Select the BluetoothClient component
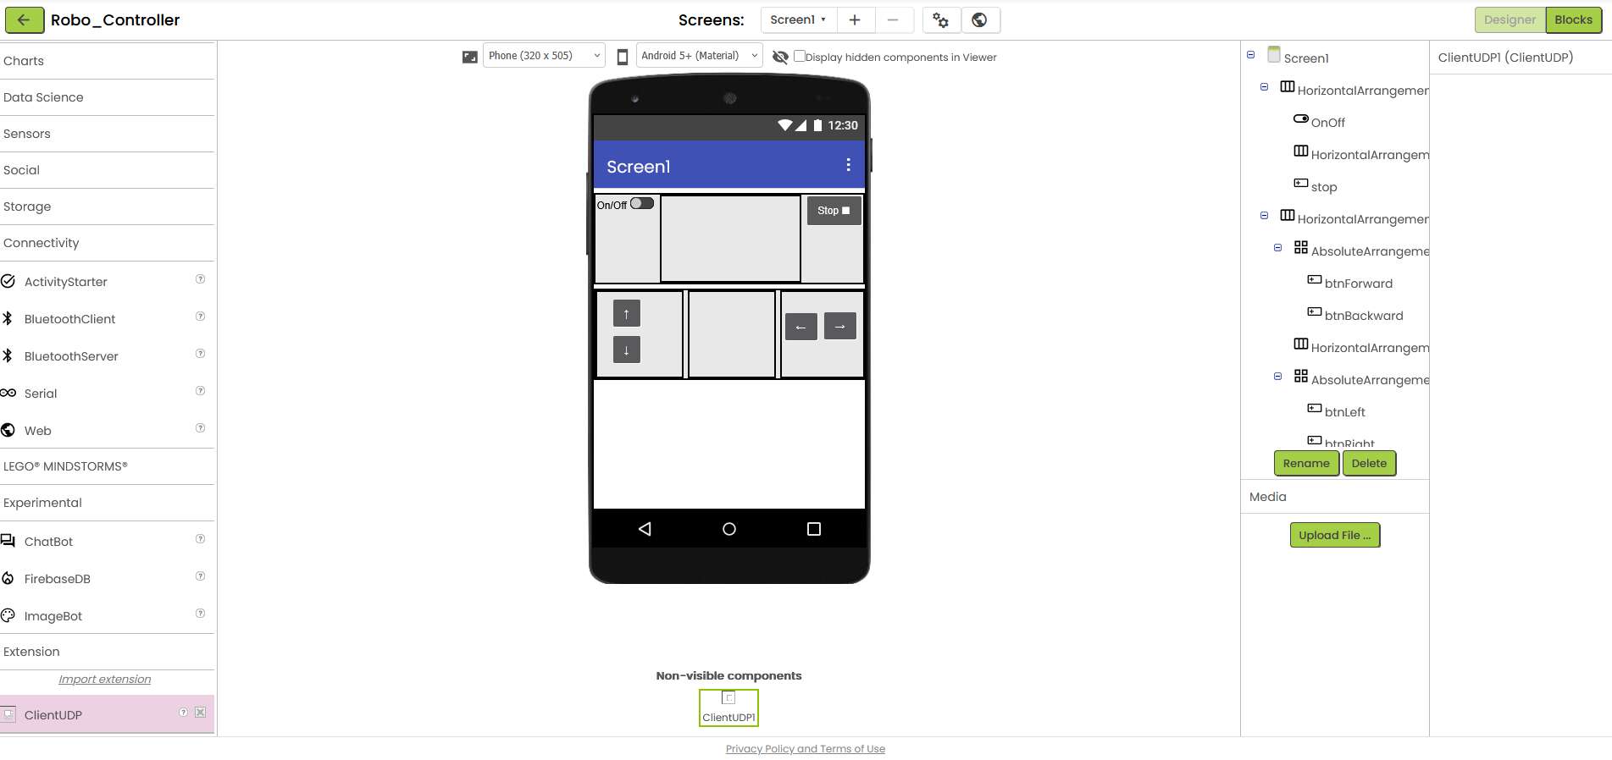 69,319
